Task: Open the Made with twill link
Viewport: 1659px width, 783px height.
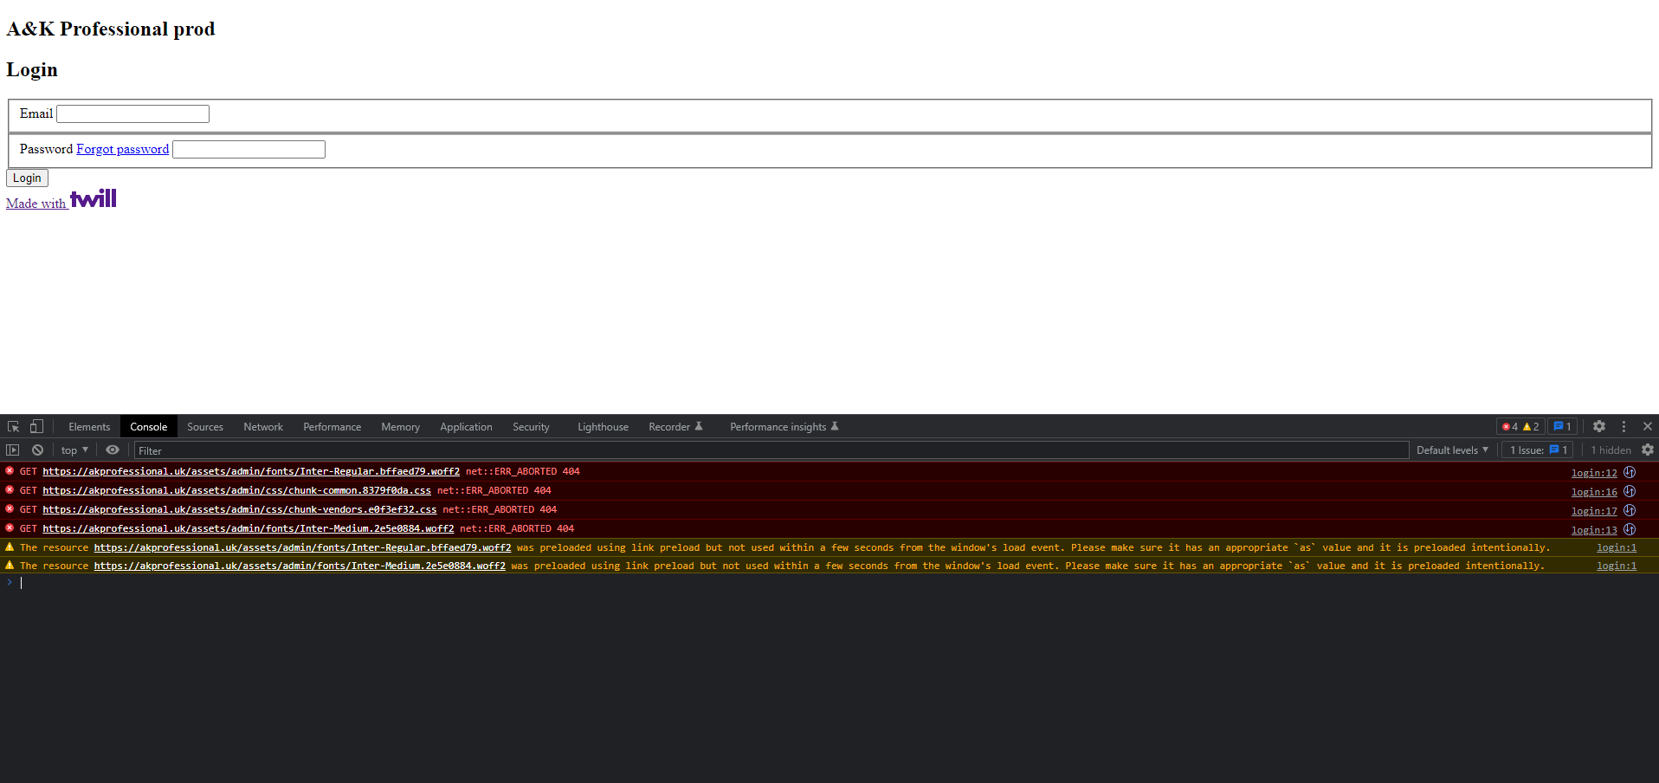Action: click(61, 200)
